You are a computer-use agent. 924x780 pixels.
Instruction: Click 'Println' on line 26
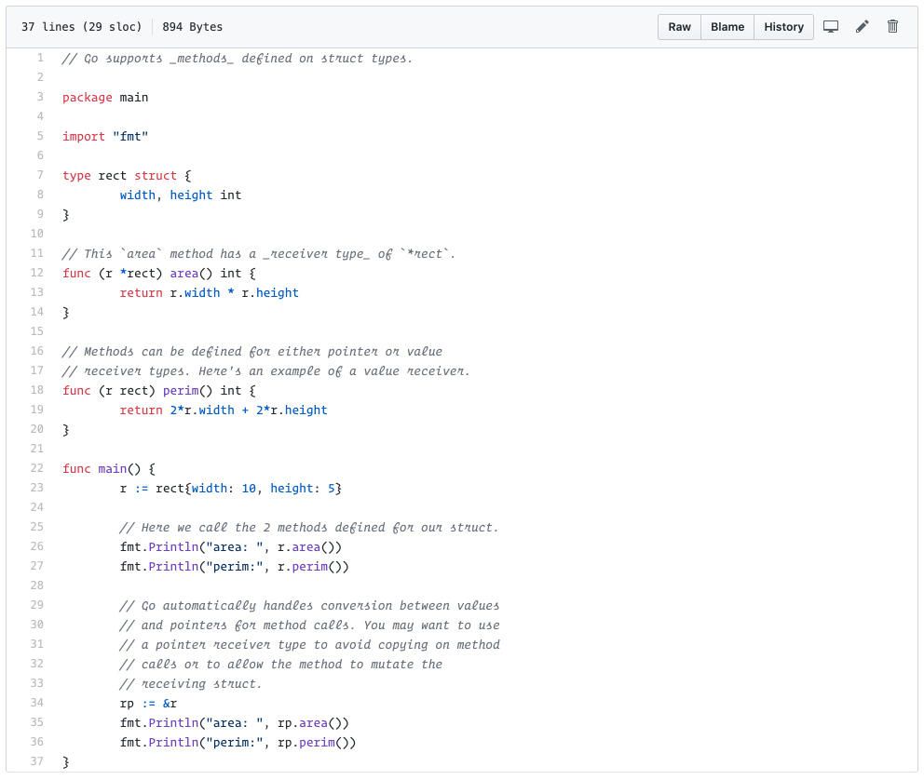coord(173,547)
